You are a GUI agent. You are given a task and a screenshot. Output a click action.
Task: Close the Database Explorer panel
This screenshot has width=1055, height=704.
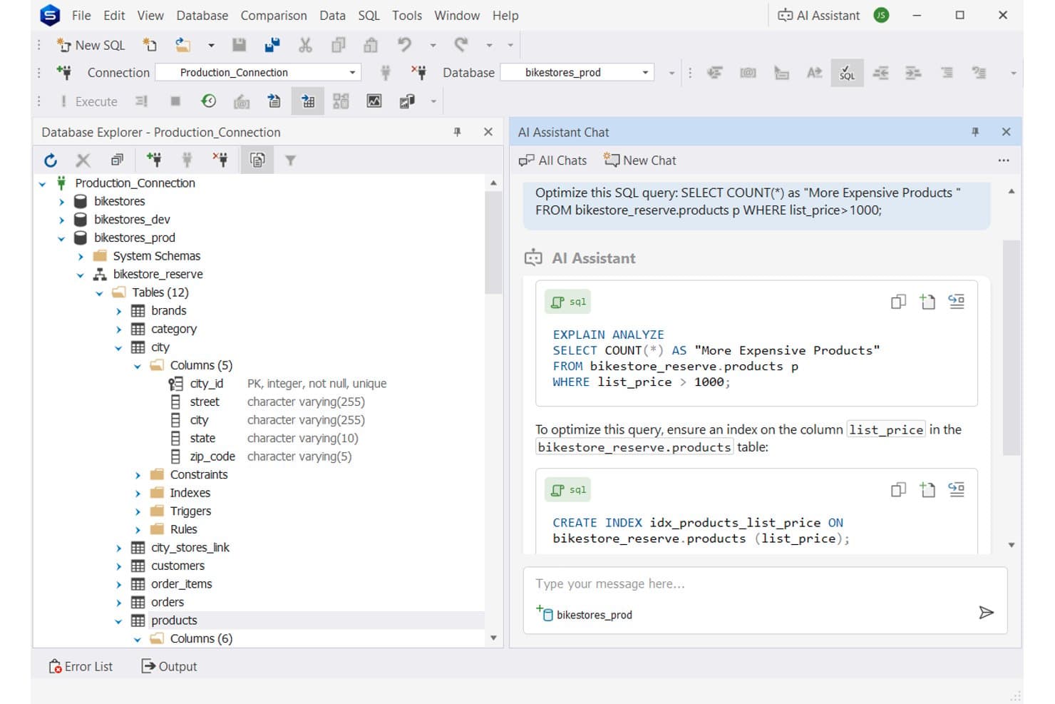488,132
